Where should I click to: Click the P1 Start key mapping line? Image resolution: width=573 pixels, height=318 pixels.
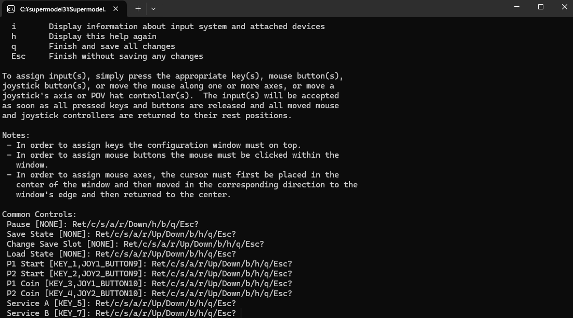149,264
